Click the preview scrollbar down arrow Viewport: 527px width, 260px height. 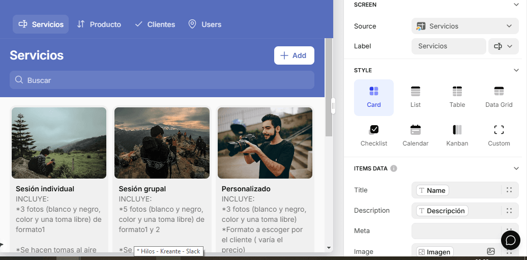tap(329, 248)
